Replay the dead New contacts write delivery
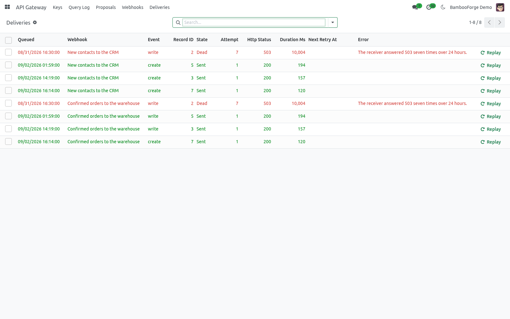This screenshot has width=510, height=319. pos(491,53)
